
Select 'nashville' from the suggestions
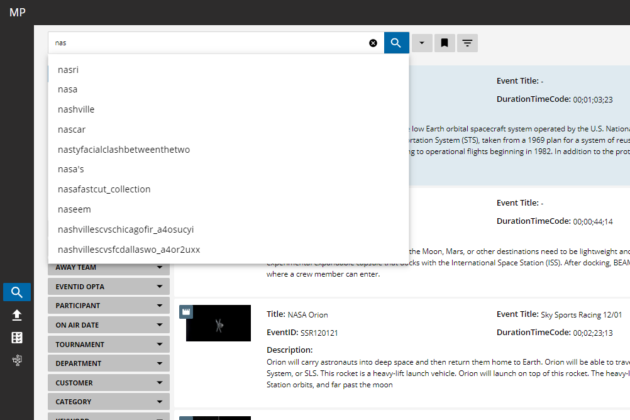[x=76, y=109]
